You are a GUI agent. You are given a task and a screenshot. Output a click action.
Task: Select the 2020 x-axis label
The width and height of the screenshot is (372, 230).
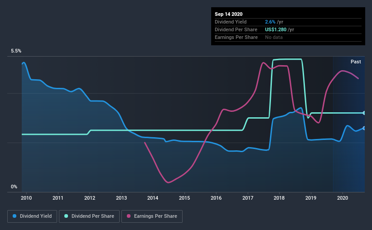(x=343, y=198)
